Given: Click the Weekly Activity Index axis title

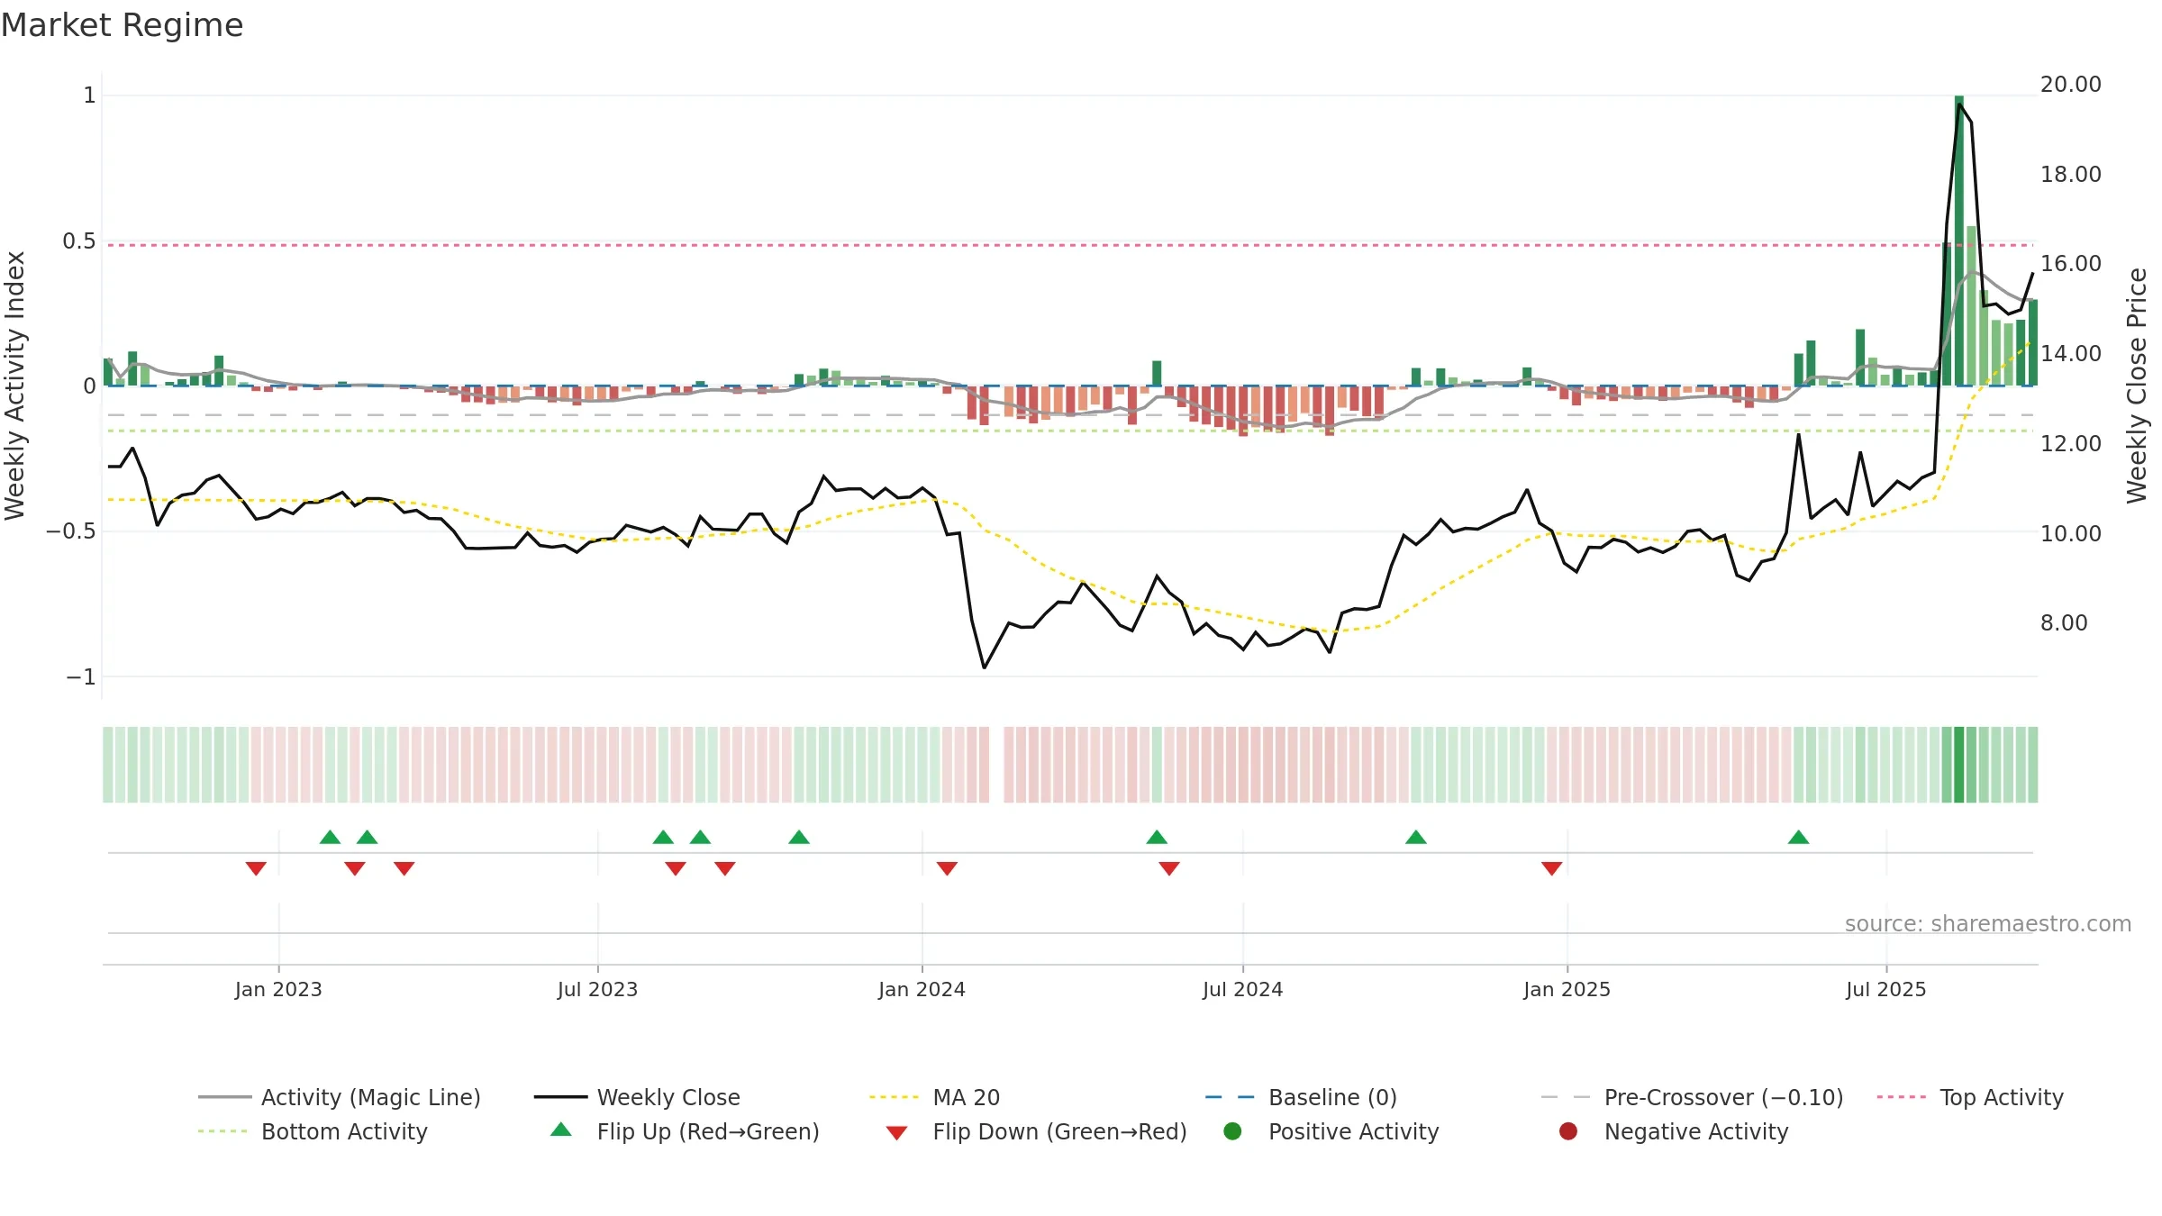Looking at the screenshot, I should [15, 386].
